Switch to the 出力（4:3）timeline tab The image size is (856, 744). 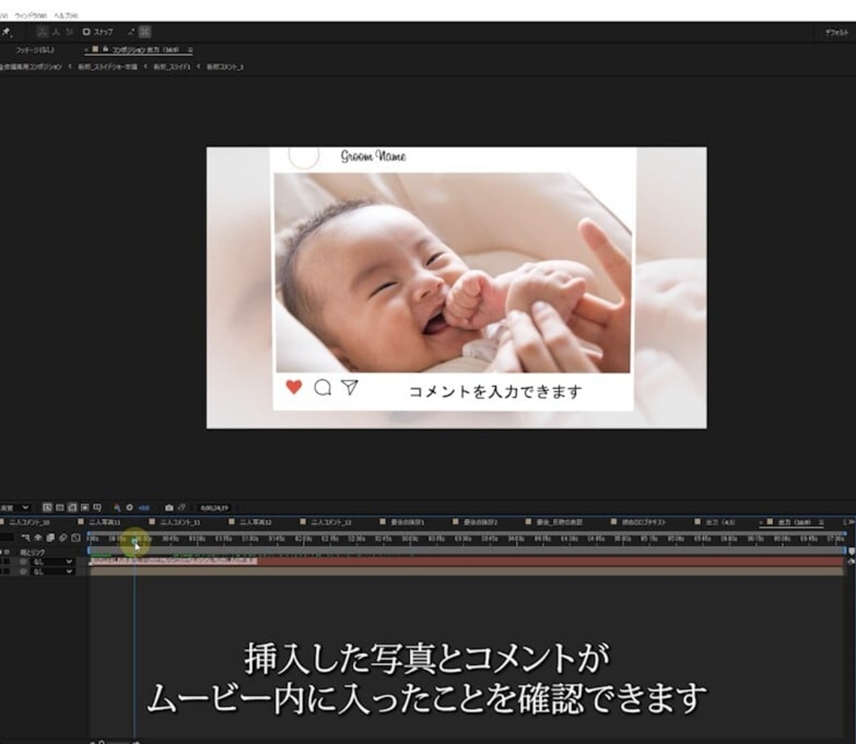point(720,522)
